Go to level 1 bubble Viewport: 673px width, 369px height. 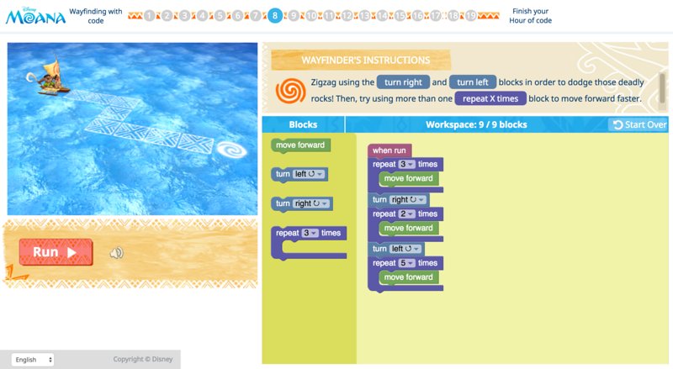(x=149, y=16)
